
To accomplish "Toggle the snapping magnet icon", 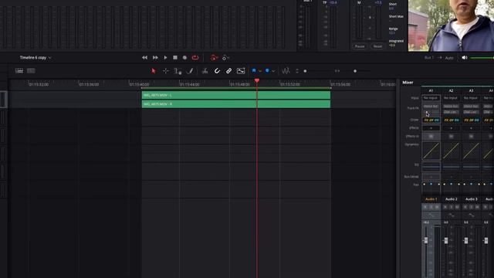I will [x=217, y=71].
